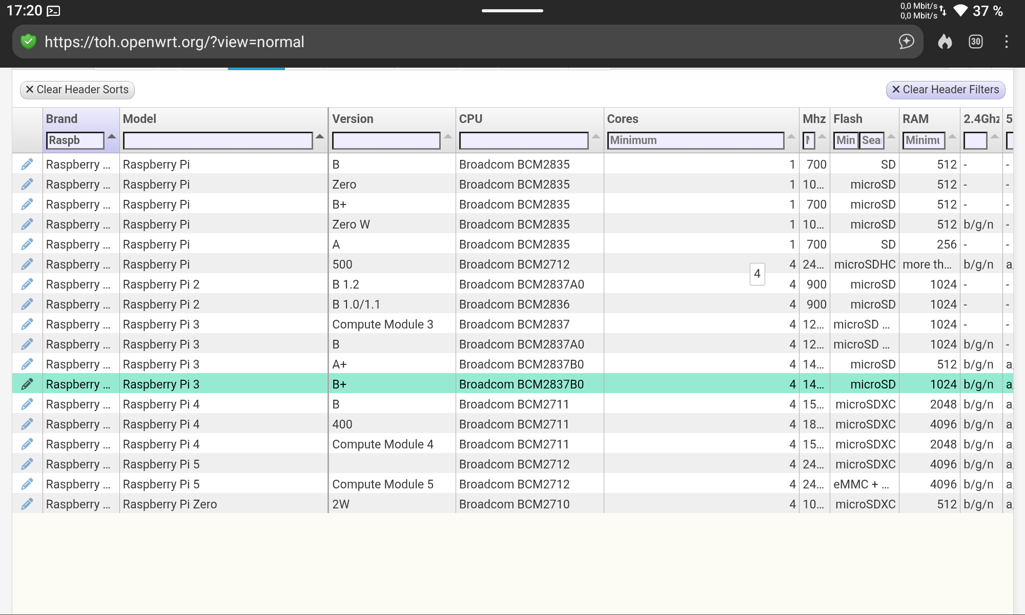
Task: Click the Version column header
Action: [x=353, y=119]
